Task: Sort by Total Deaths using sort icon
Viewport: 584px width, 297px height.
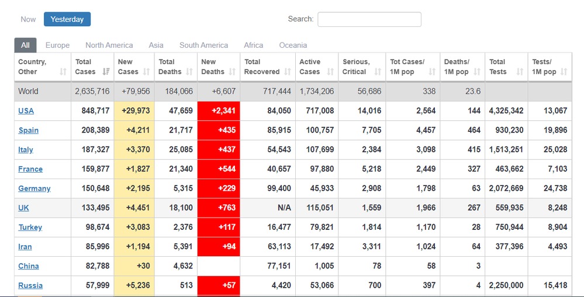Action: pos(189,72)
